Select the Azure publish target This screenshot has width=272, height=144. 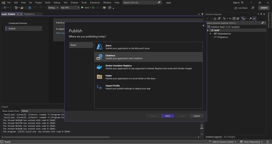(x=148, y=47)
